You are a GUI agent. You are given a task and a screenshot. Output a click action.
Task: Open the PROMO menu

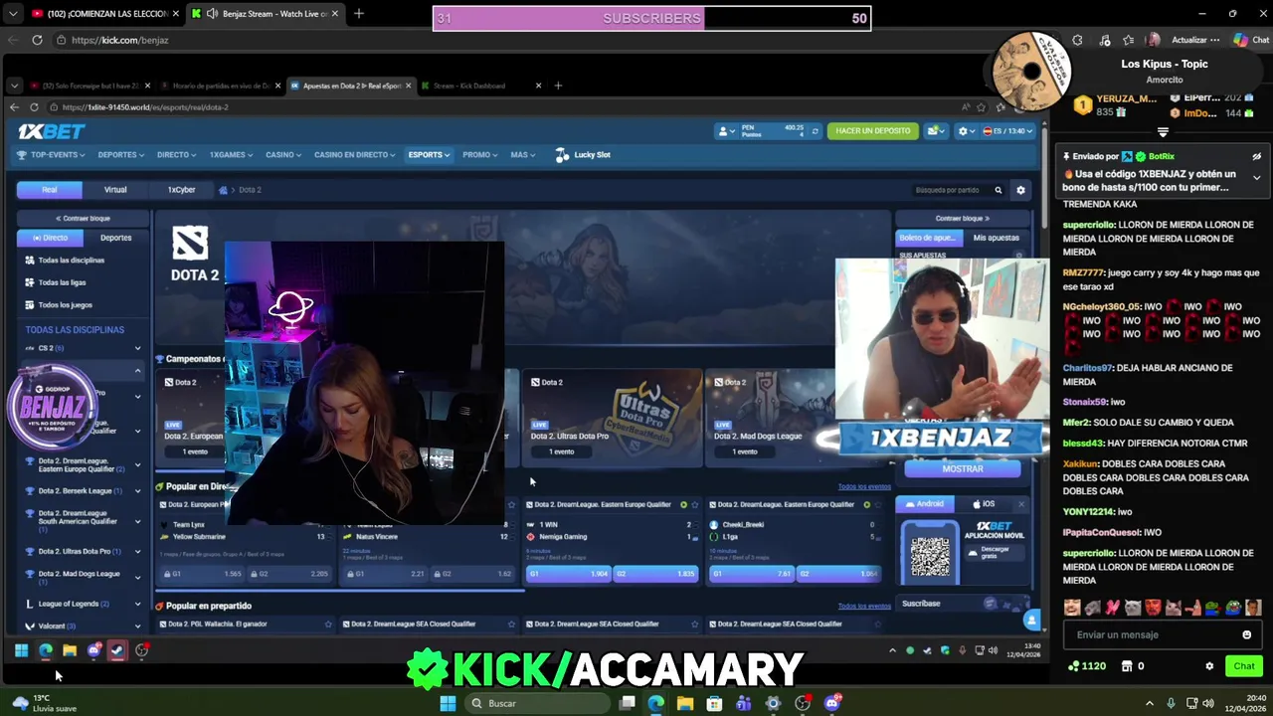point(480,155)
